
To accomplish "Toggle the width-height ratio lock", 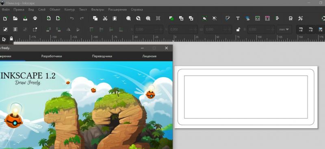I will [x=238, y=29].
